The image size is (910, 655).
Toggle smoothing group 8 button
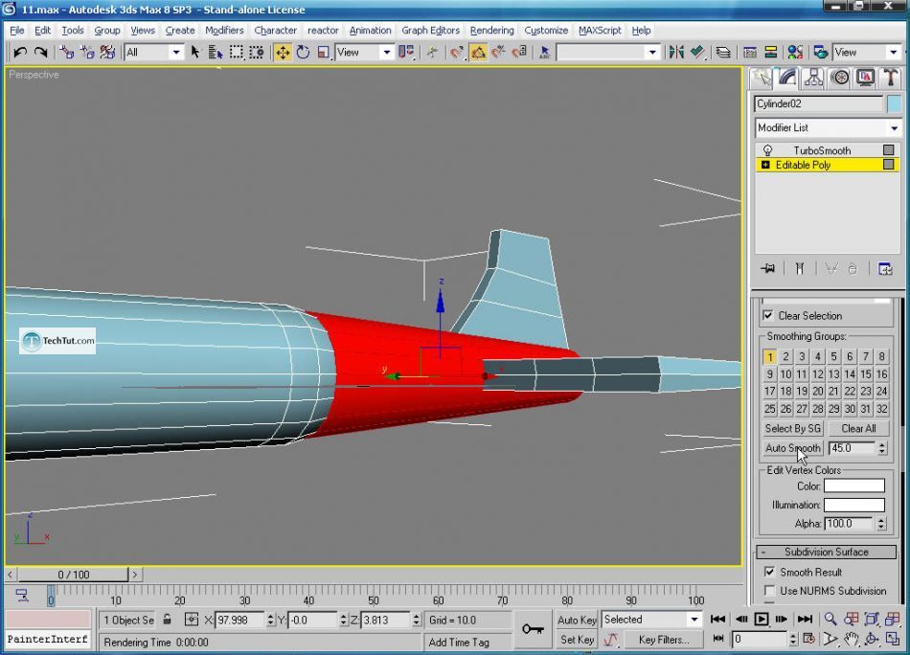[x=881, y=356]
